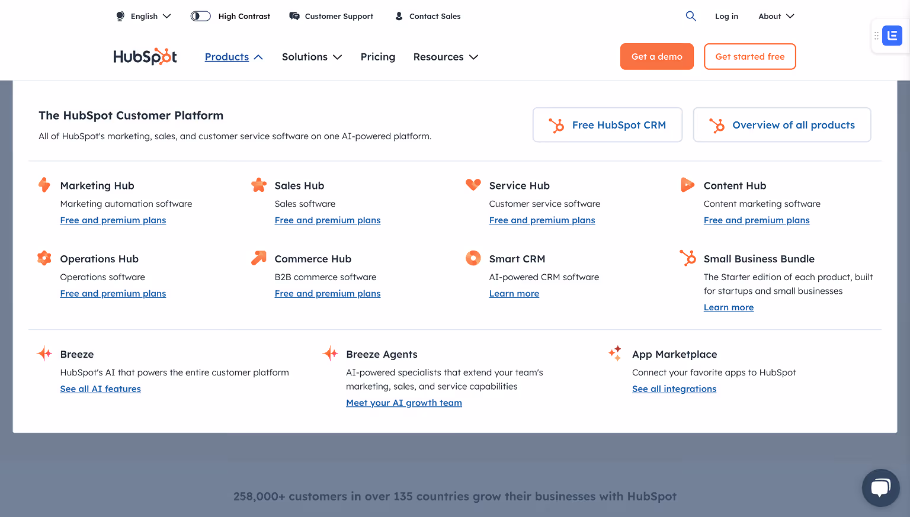
Task: Click the Marketing Hub lightning bolt icon
Action: pos(44,185)
